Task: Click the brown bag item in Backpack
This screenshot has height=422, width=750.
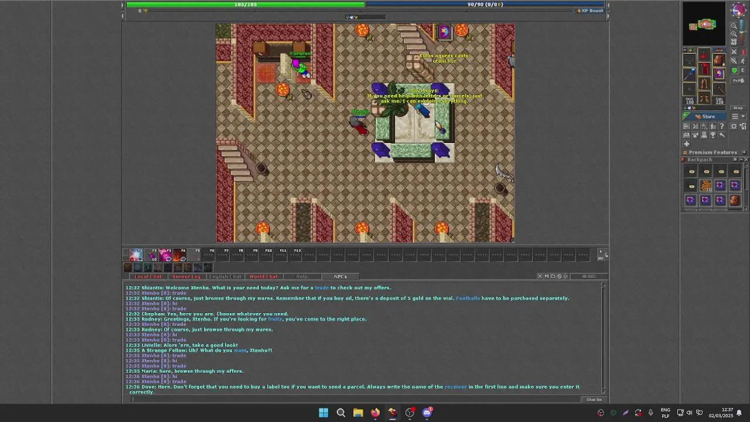Action: tap(735, 200)
